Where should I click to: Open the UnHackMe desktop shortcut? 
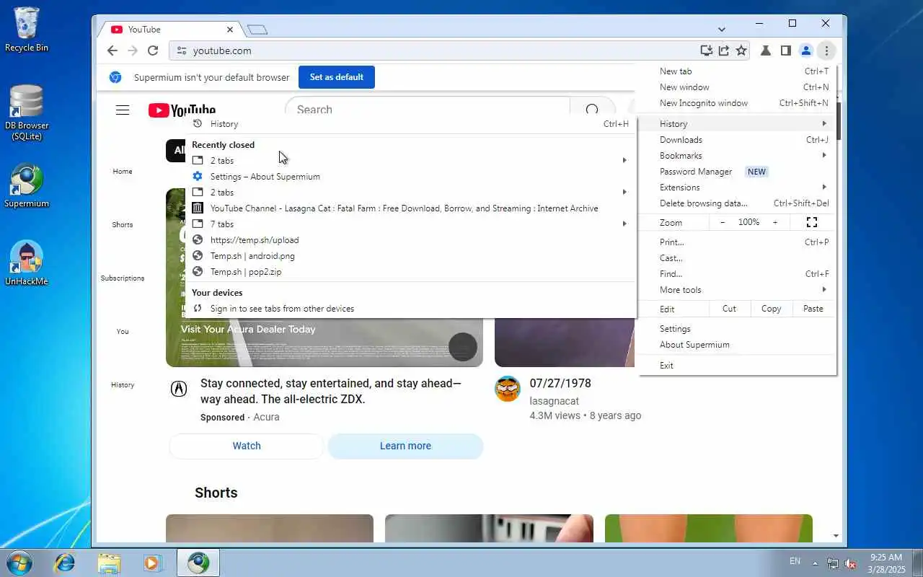(x=27, y=263)
